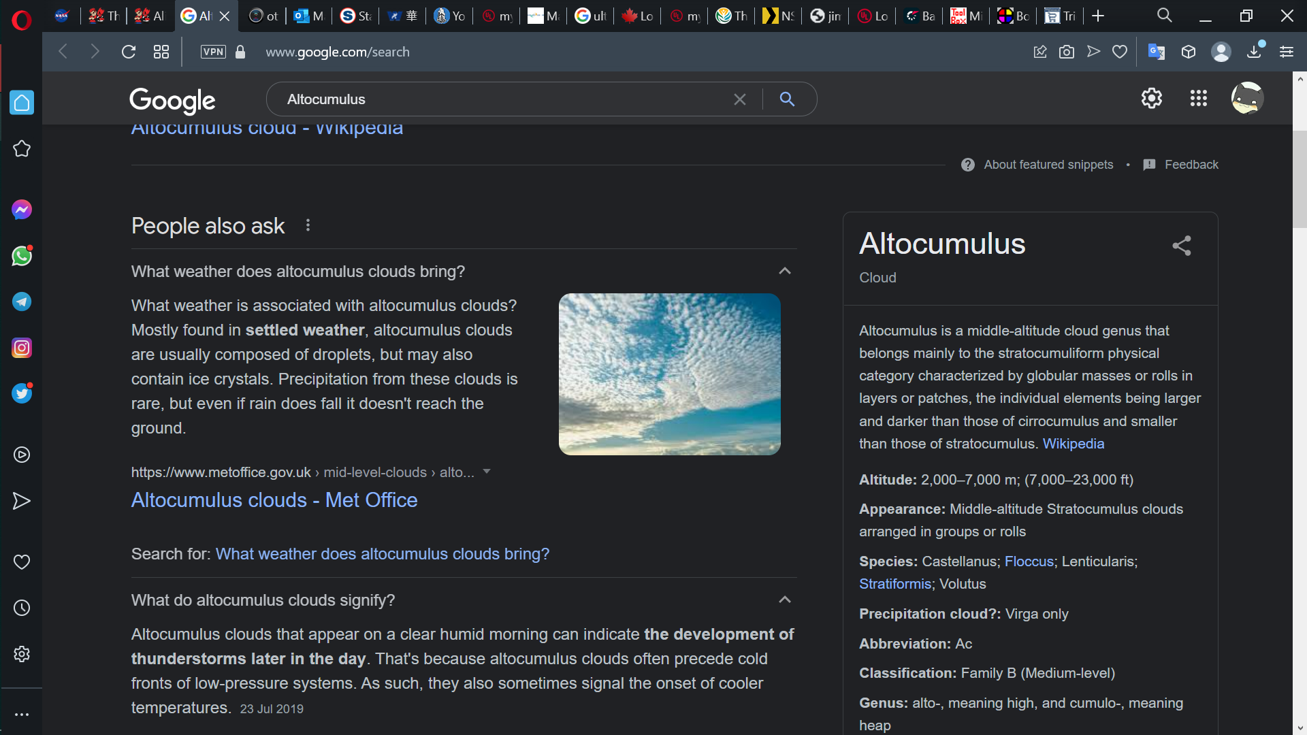This screenshot has height=735, width=1307.
Task: Open the browser profile icon in toolbar
Action: point(1221,52)
